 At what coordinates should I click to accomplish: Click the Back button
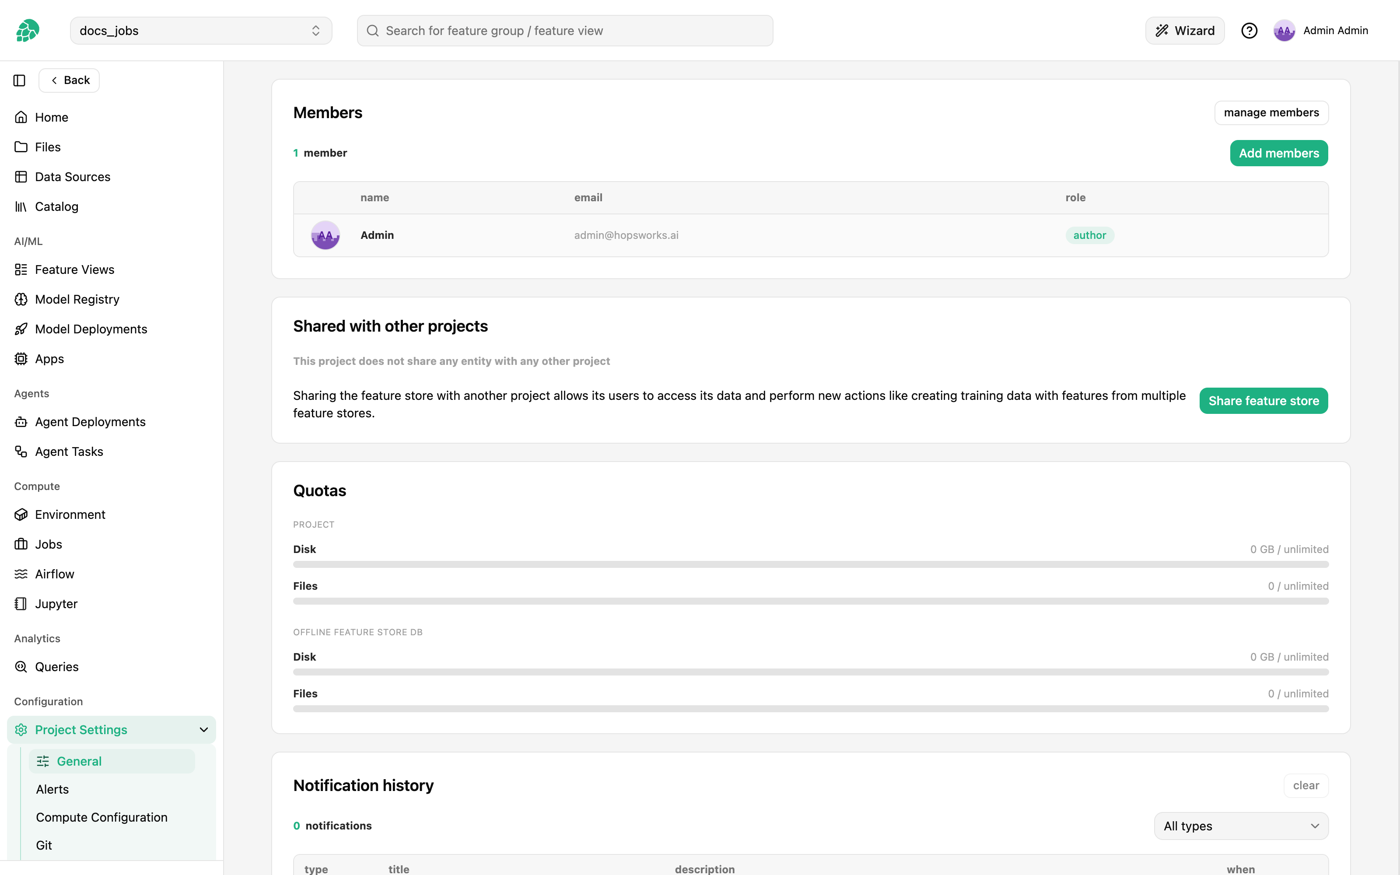click(x=69, y=80)
